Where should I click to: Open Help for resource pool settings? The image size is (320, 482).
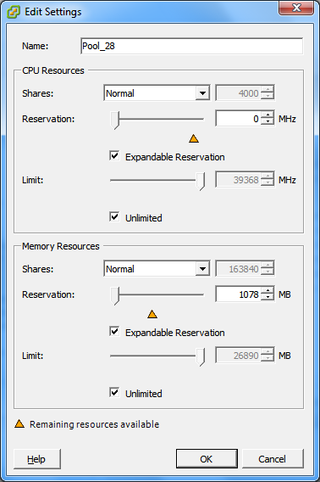tap(36, 459)
